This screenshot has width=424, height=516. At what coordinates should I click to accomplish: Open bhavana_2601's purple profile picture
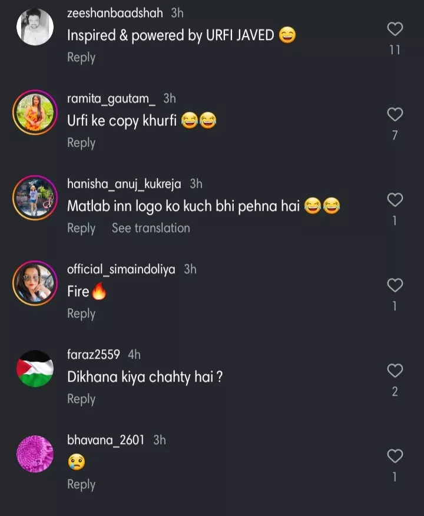[35, 454]
